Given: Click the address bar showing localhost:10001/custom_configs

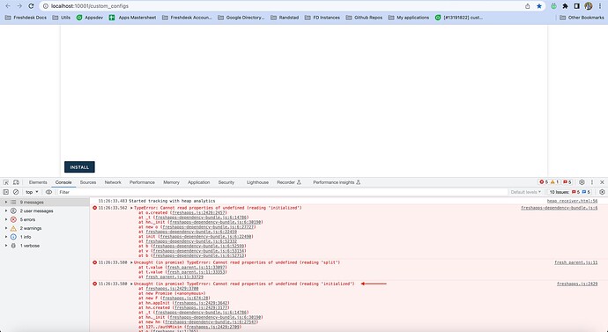Looking at the screenshot, I should pos(285,6).
